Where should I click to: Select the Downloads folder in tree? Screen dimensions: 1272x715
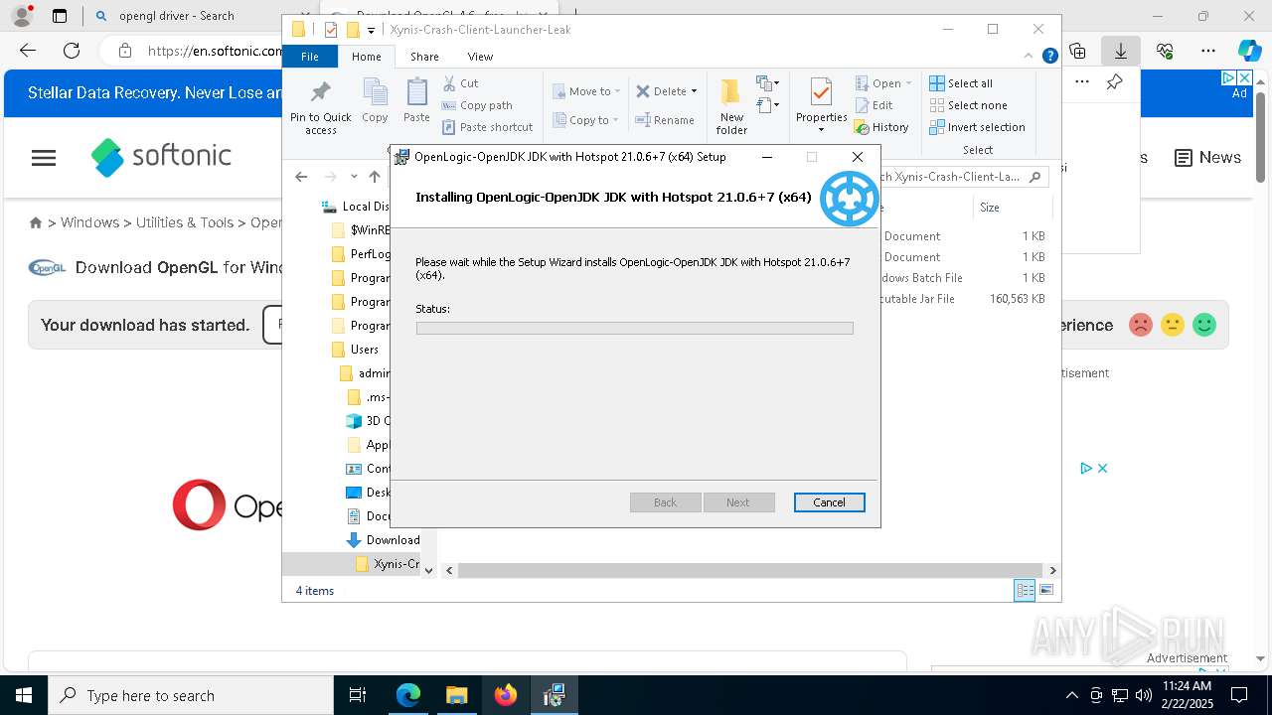click(x=384, y=540)
